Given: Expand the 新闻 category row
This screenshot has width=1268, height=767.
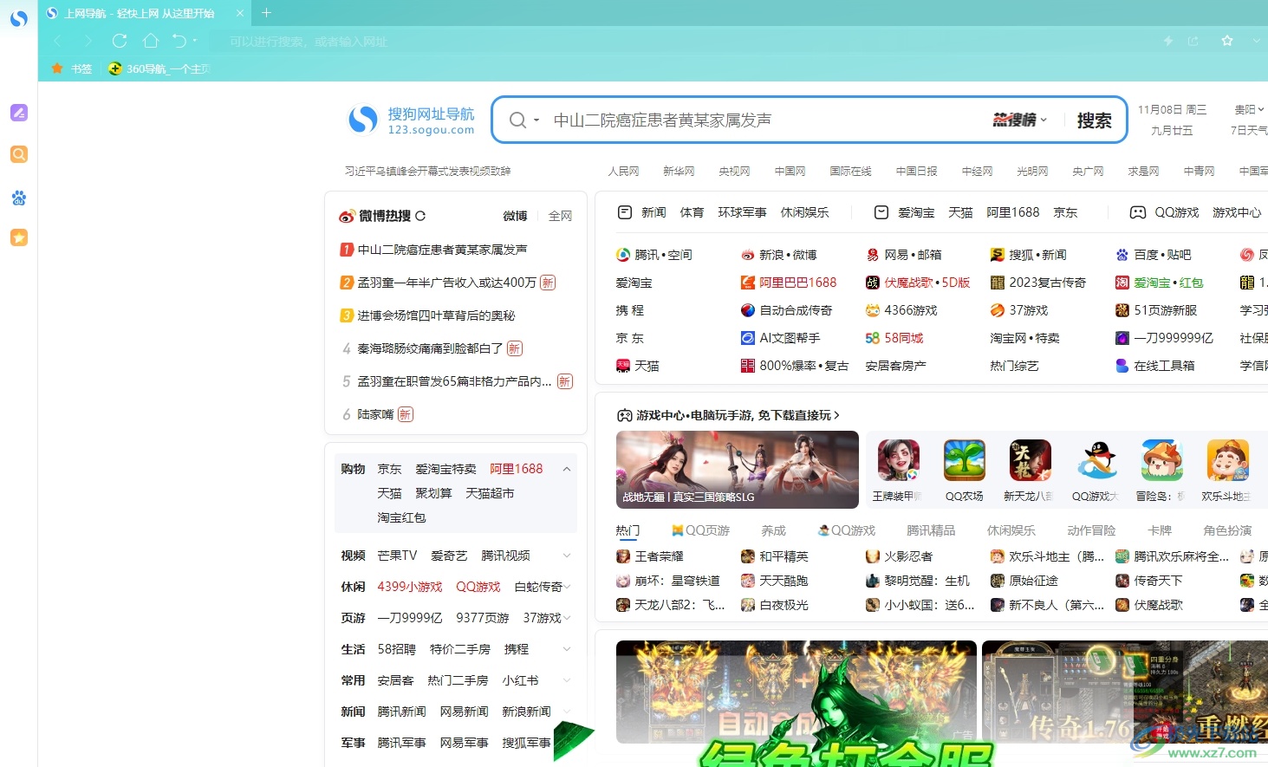Looking at the screenshot, I should tap(567, 712).
